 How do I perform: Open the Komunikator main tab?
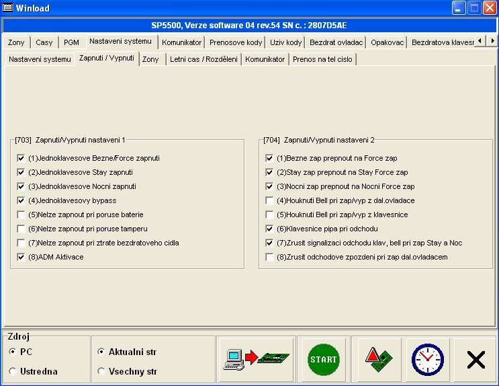point(181,42)
